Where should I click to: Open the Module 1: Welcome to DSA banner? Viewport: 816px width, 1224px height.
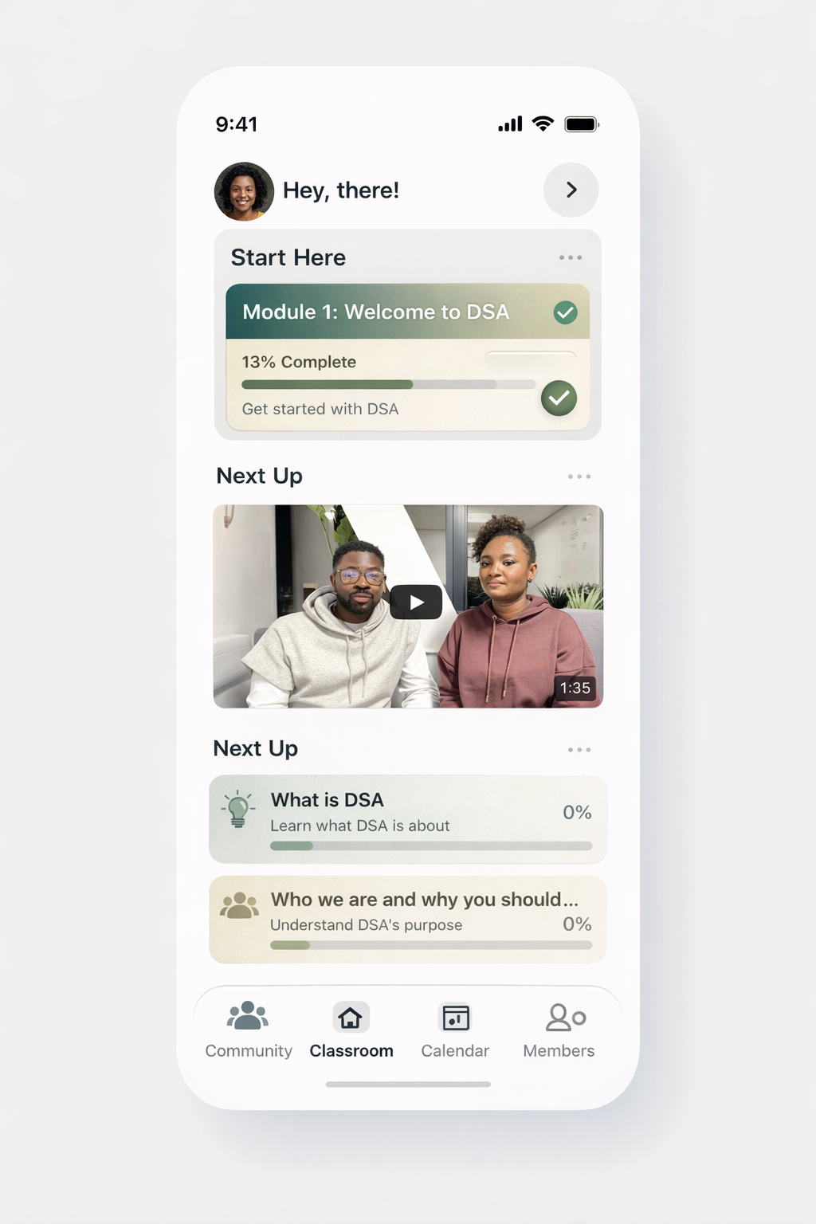pos(408,312)
